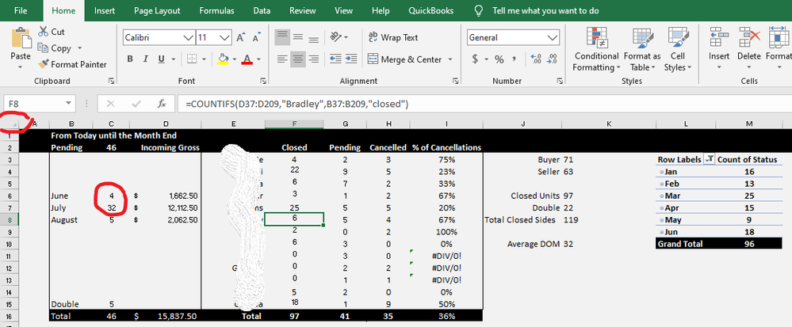Align cell text to the left
792x327 pixels.
point(282,59)
